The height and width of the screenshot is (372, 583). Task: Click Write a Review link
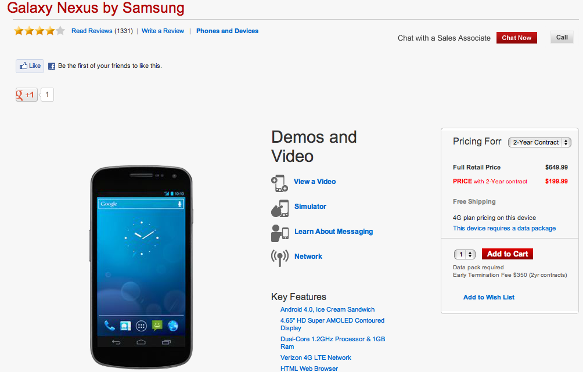pos(163,31)
